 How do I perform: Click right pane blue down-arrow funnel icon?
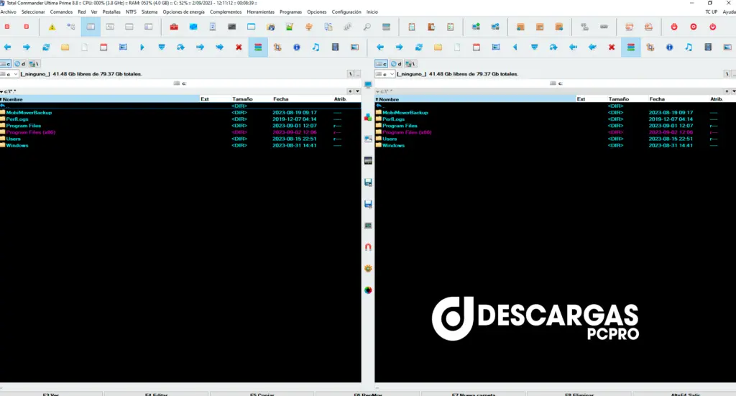[x=534, y=47]
